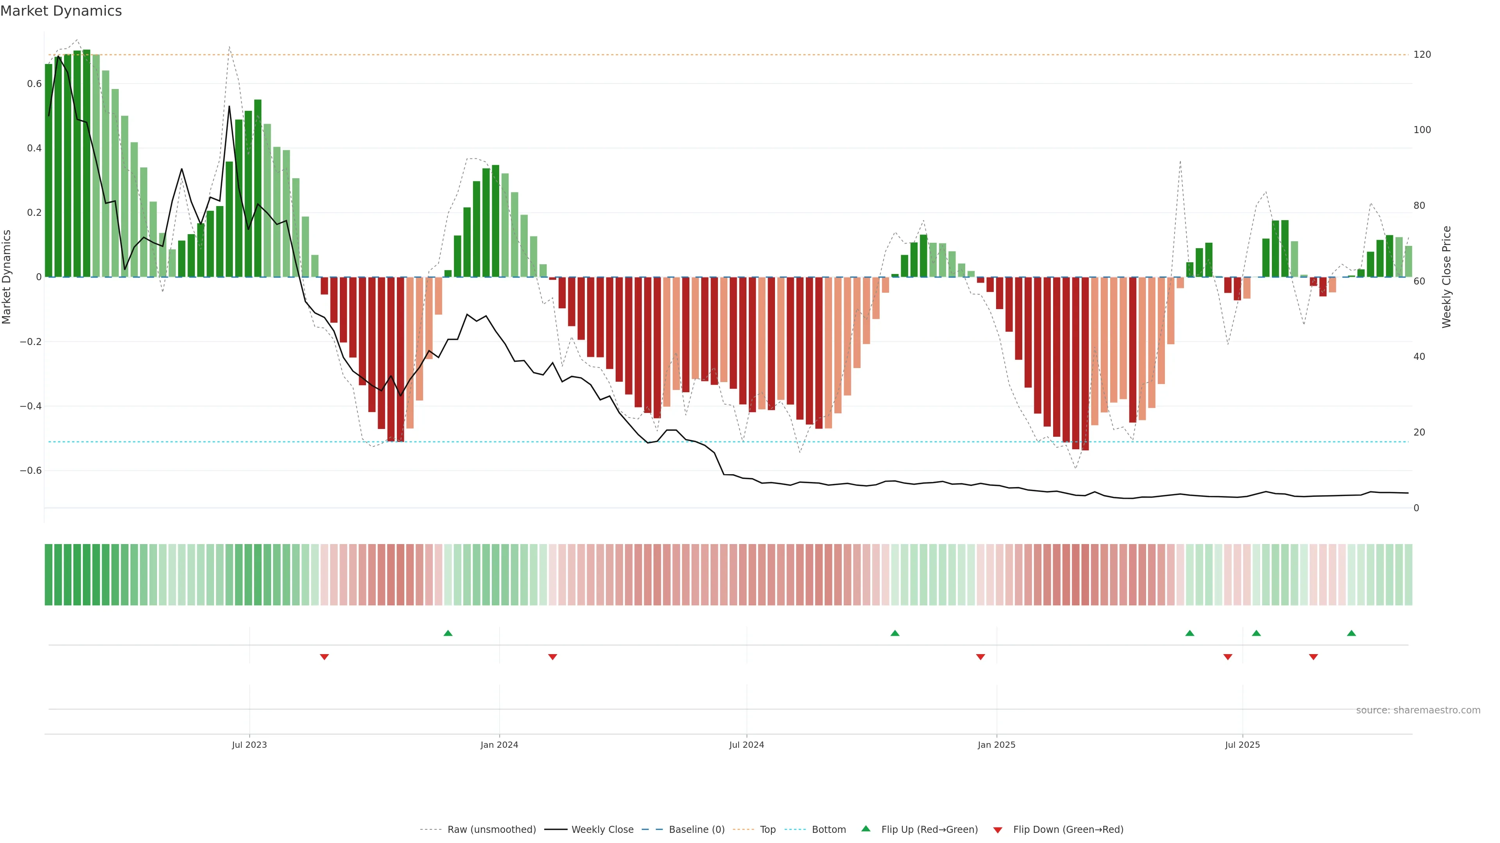Image resolution: width=1500 pixels, height=843 pixels.
Task: Click the 120 tick on right price axis
Action: point(1422,55)
